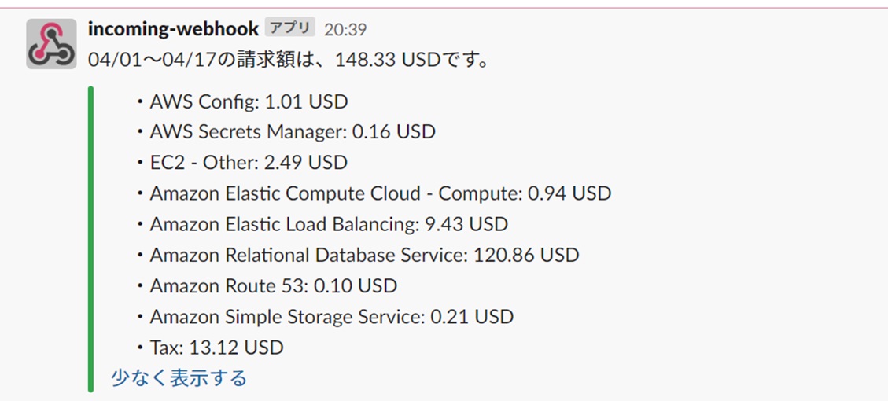Click the incoming-webhook app avatar icon
Viewport: 888px width, 401px height.
tap(51, 44)
